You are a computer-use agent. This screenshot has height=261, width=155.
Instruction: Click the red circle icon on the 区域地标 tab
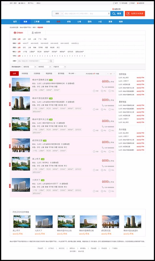click(x=15, y=33)
